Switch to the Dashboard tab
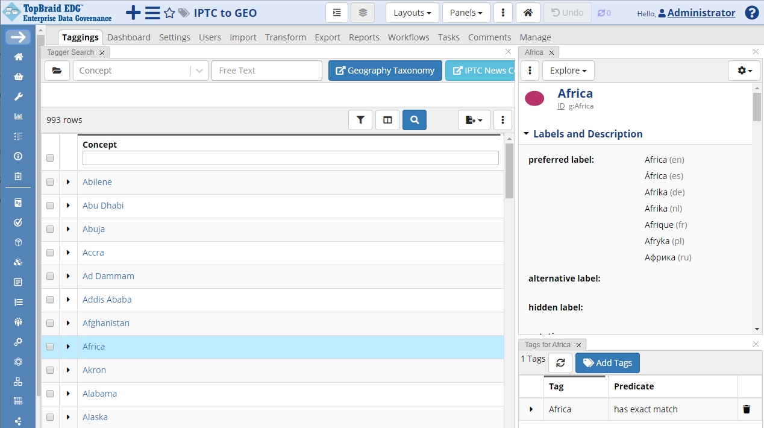 [x=129, y=37]
